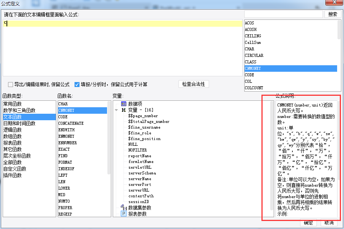This screenshot has width=344, height=229.
Task: Click the search results list scrollbar
Action: (x=339, y=30)
